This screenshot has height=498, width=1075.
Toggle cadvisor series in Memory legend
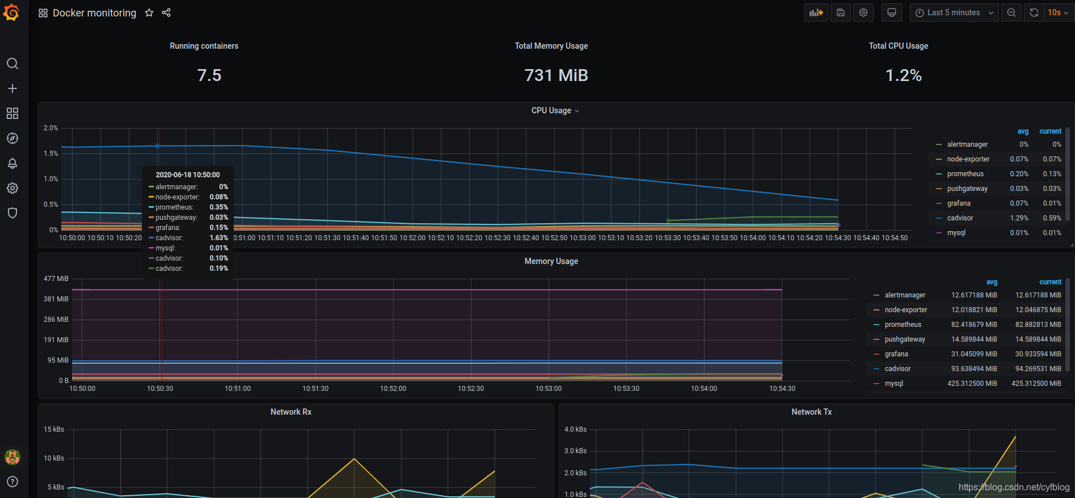[x=897, y=369]
